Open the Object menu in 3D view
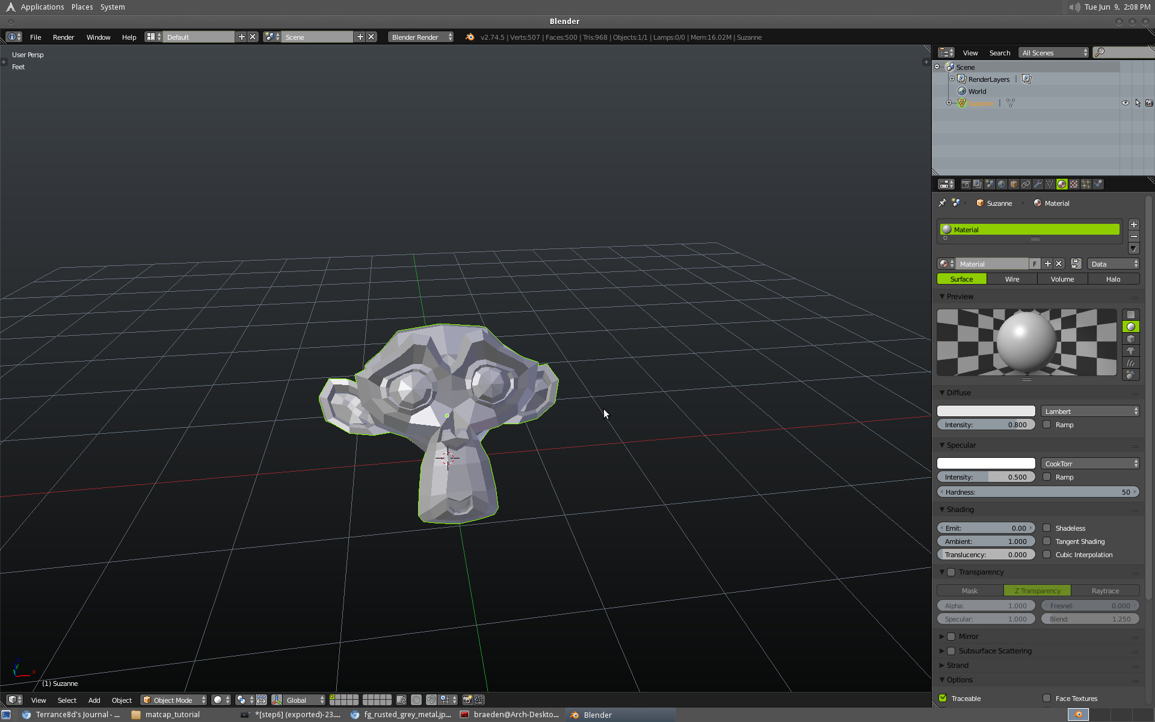 click(122, 700)
